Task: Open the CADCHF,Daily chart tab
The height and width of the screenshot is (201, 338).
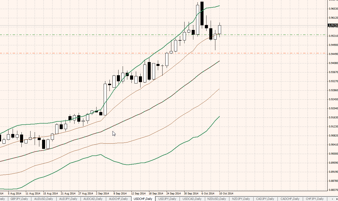Action: pyautogui.click(x=290, y=199)
